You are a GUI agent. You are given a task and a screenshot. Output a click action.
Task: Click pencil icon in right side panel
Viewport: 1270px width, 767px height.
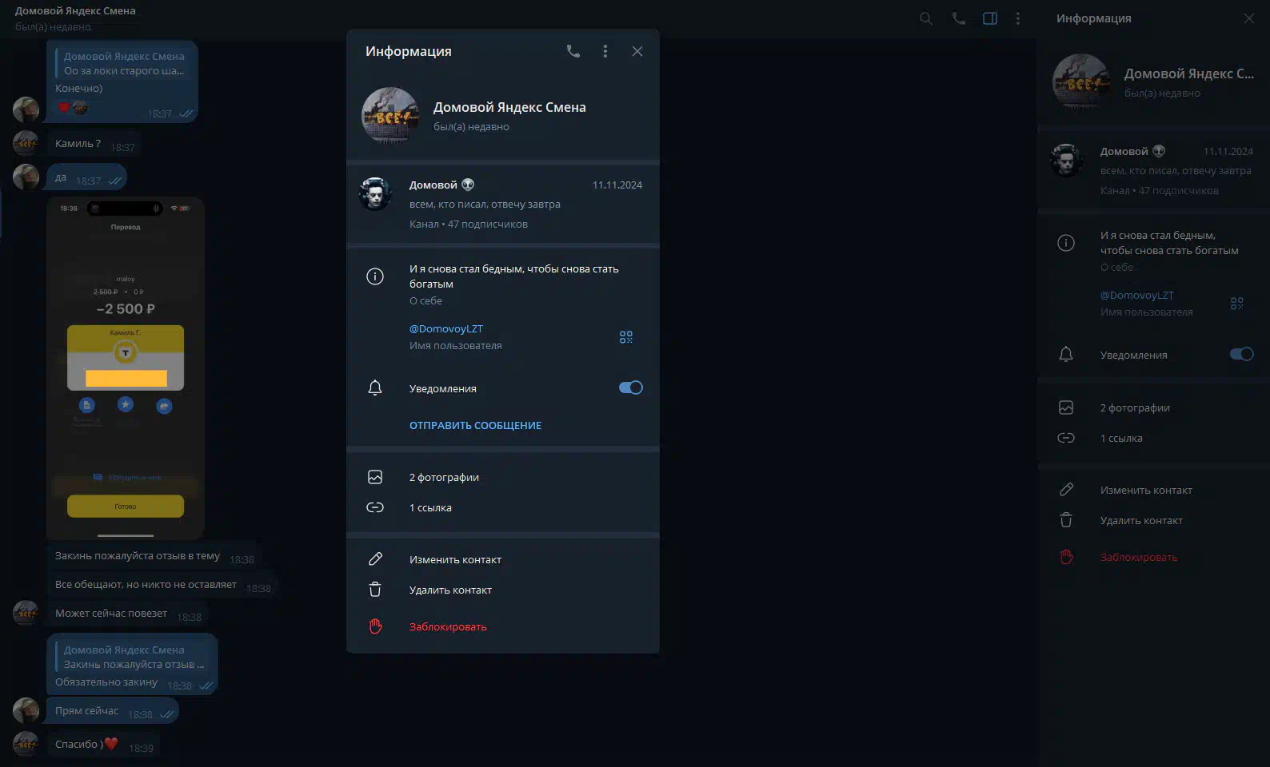point(1066,490)
